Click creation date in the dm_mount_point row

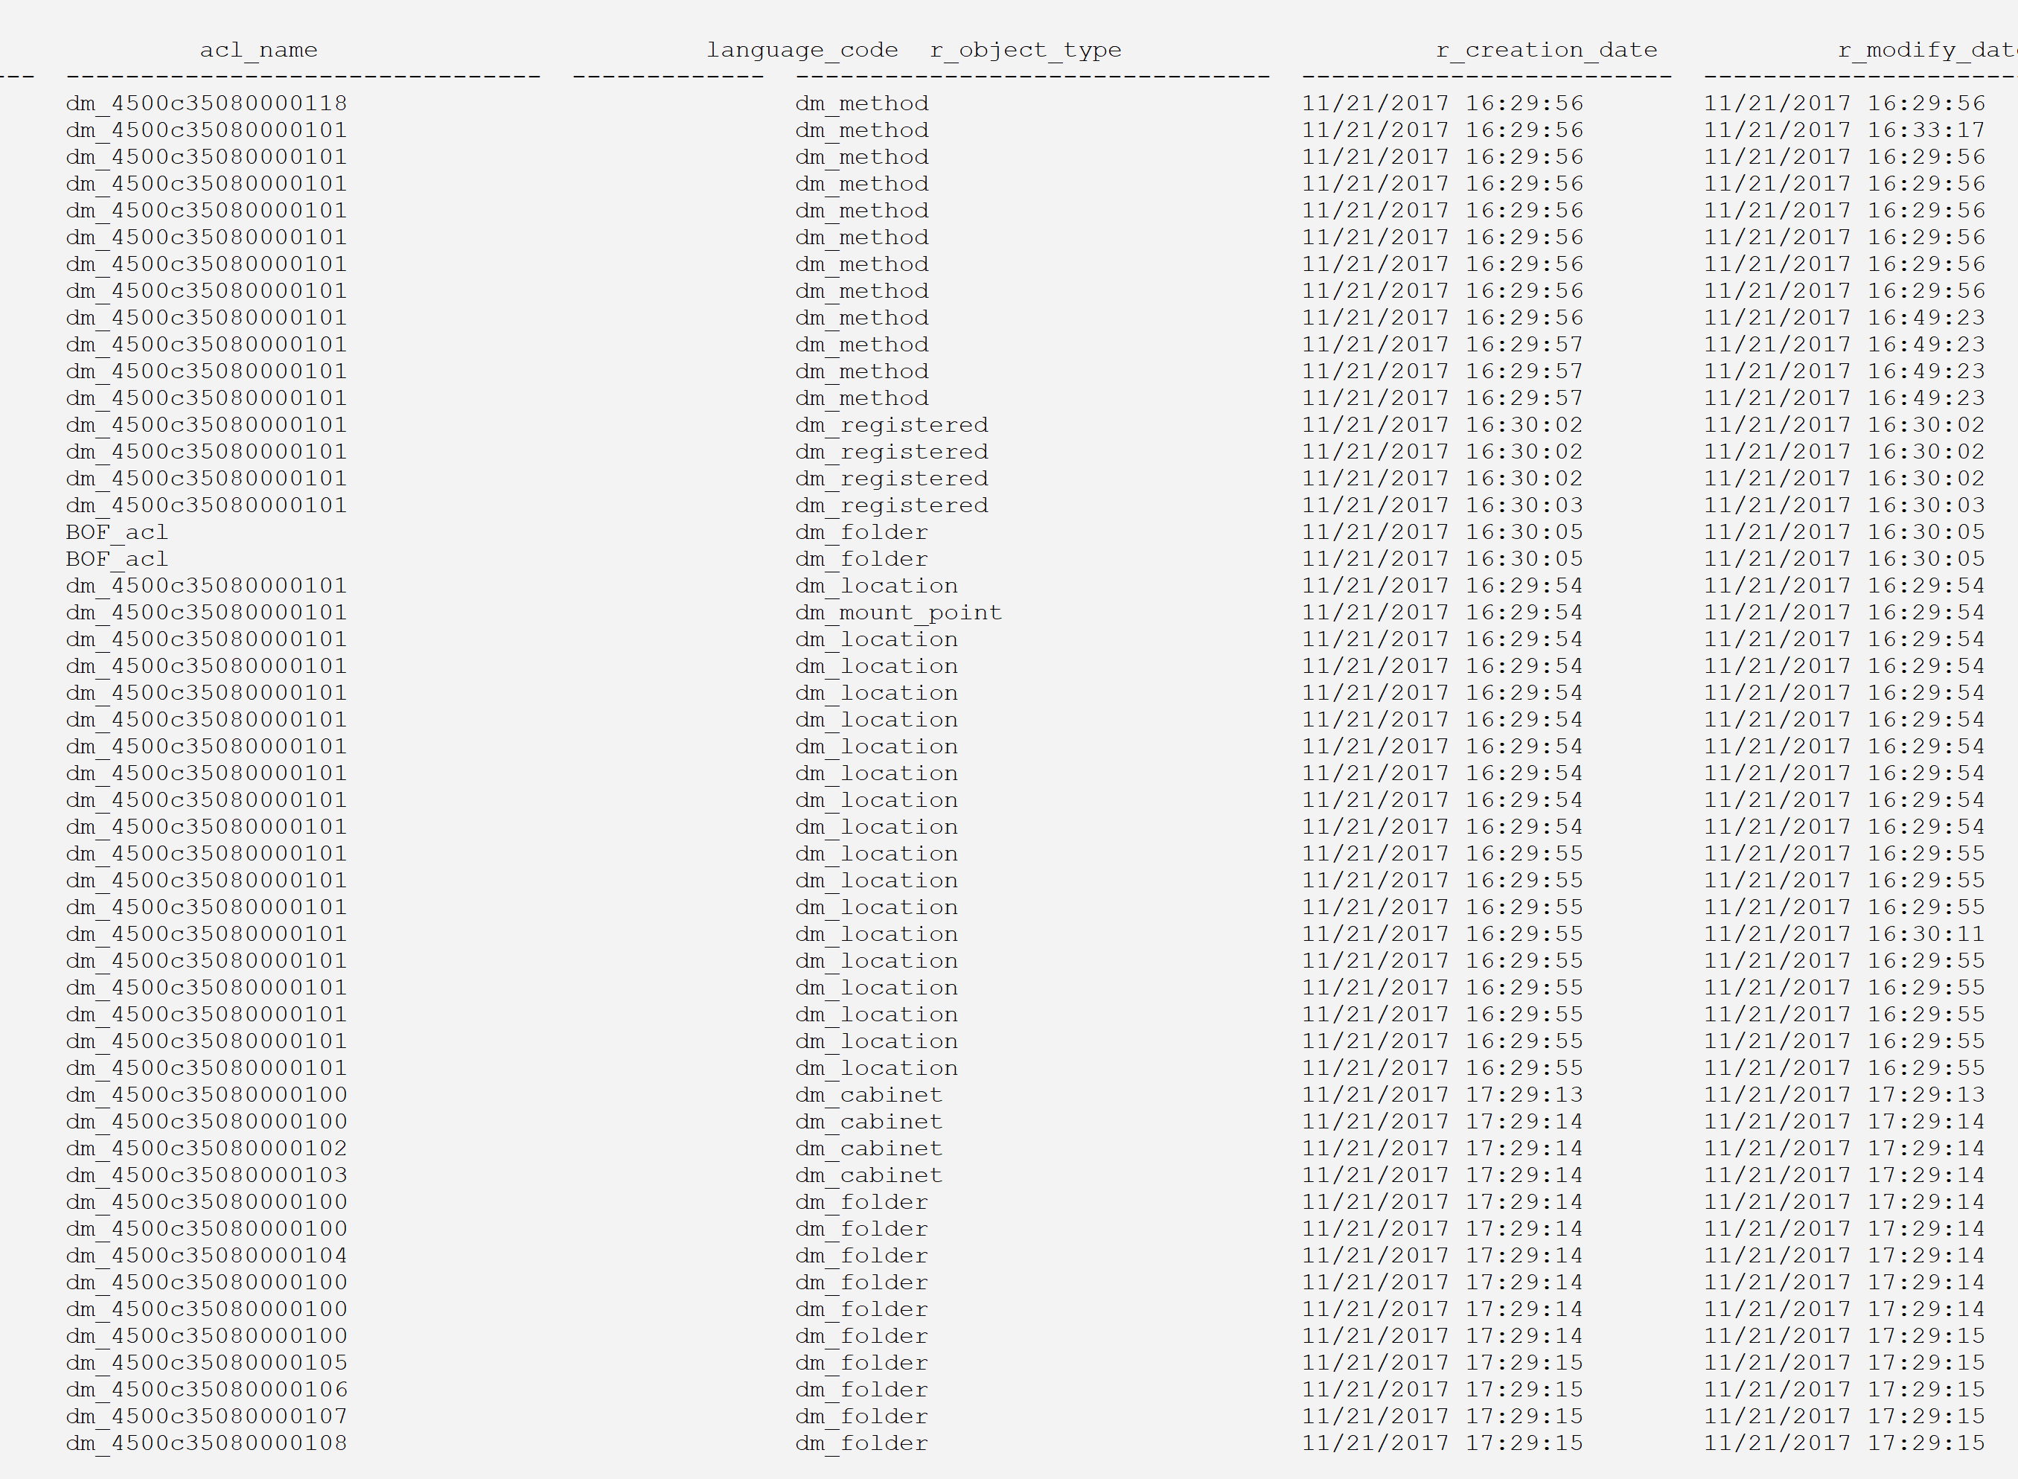click(x=1443, y=613)
